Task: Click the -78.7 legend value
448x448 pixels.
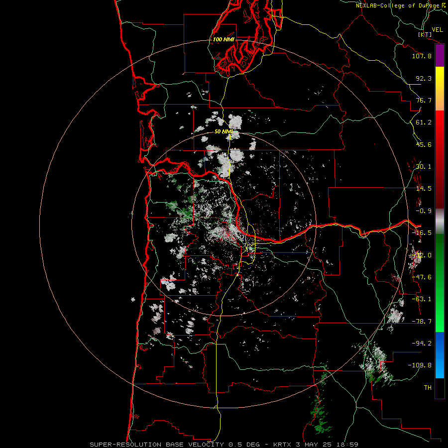Action: pos(422,322)
